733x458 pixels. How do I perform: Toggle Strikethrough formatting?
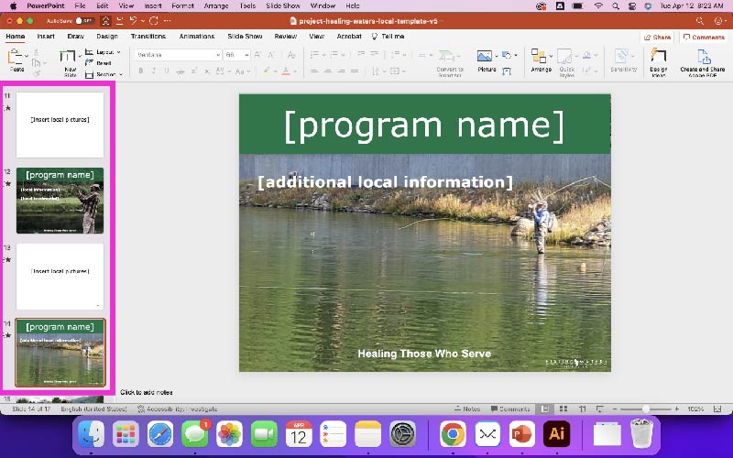click(181, 71)
